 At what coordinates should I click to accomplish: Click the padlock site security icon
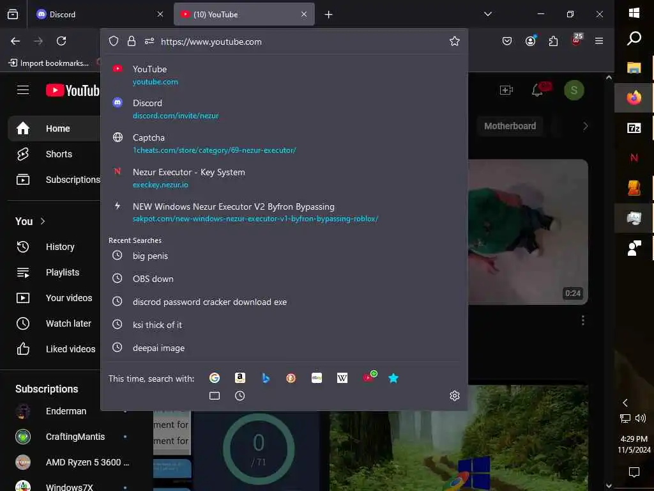pyautogui.click(x=132, y=41)
